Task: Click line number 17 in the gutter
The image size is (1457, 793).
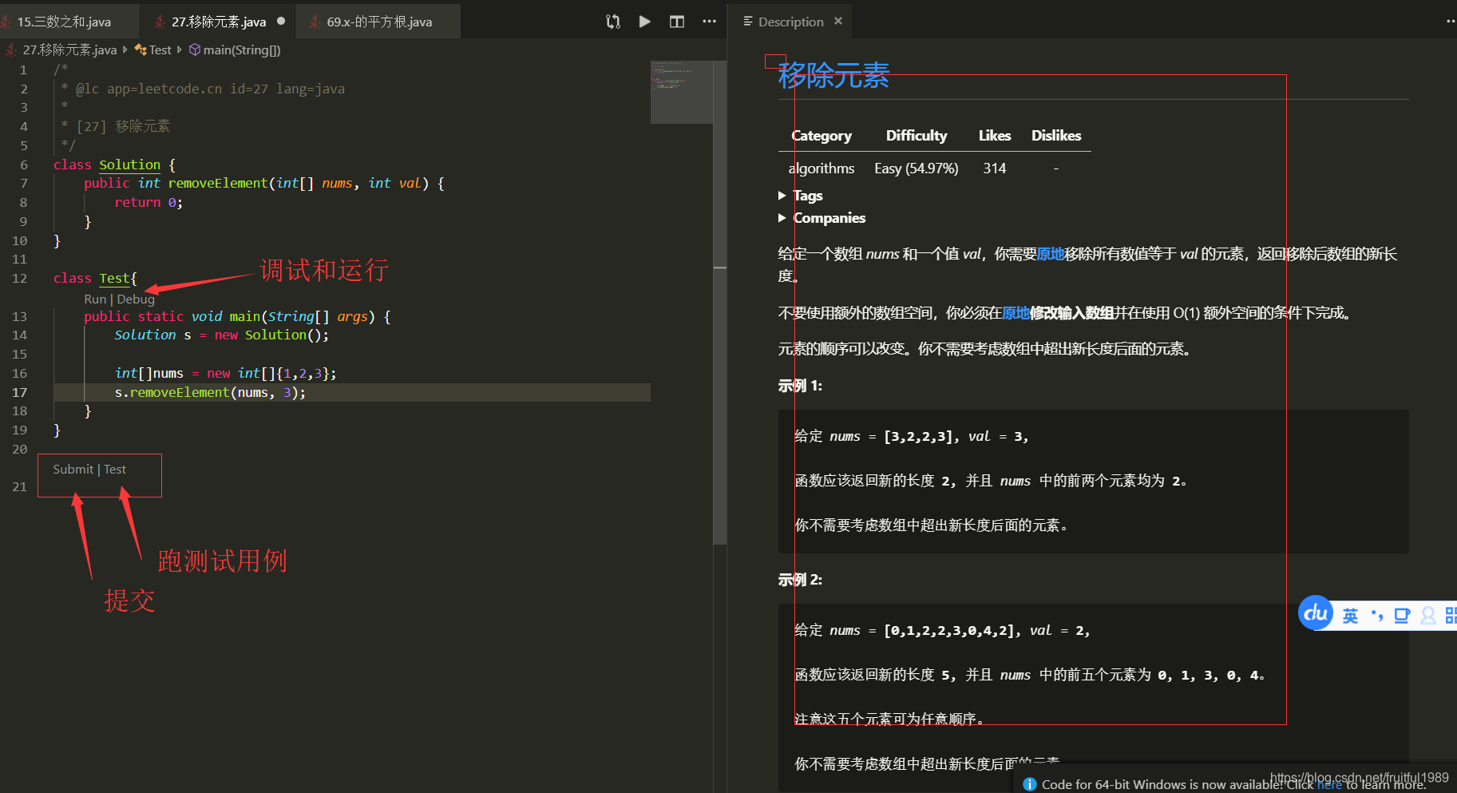Action: pos(19,392)
